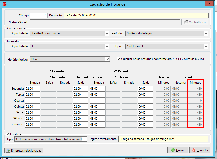Image resolution: width=217 pixels, height=159 pixels.
Task: Open the Carga horária Quantidade dropdown
Action: tap(107, 33)
